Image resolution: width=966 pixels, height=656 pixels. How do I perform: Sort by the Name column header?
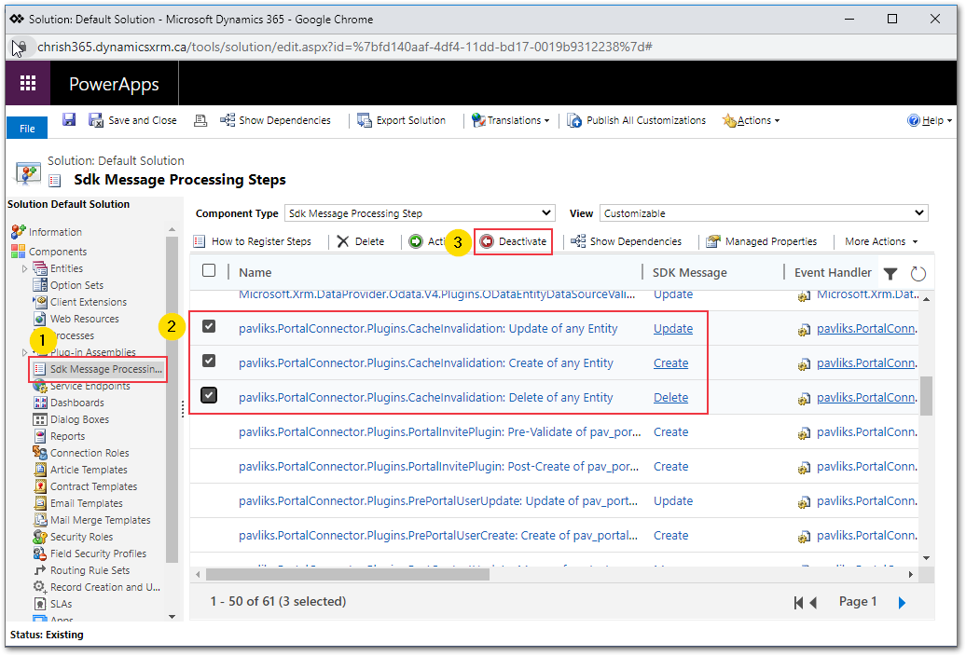255,273
